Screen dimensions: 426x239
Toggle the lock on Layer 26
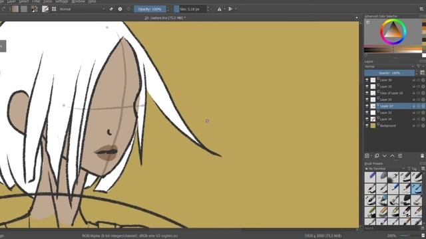coord(414,80)
